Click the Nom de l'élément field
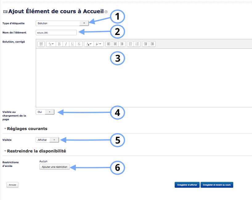This screenshot has height=200, width=252. click(56, 33)
